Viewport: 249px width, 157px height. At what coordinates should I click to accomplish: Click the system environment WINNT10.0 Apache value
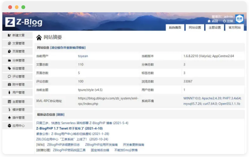click(x=212, y=101)
